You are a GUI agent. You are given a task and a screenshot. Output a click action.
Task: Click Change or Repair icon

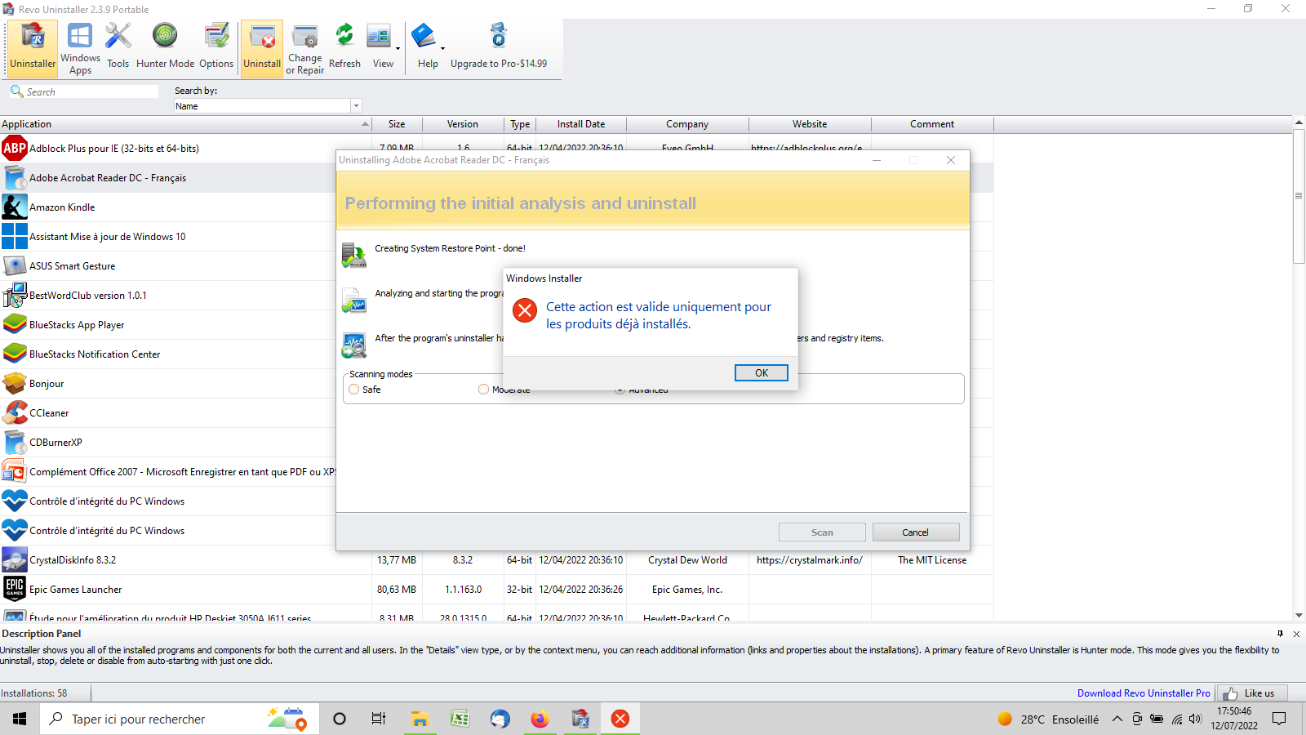(x=304, y=47)
